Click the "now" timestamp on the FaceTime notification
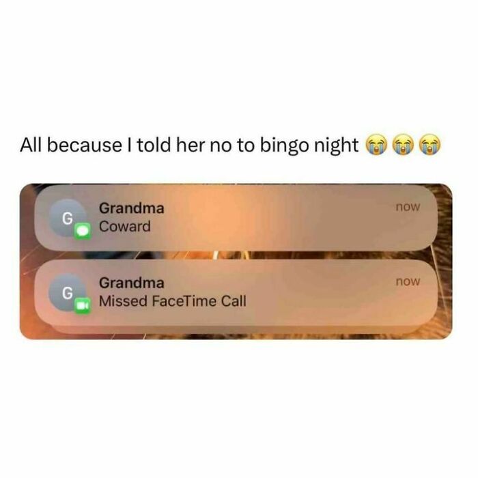Viewport: 478px width, 478px height. point(408,281)
